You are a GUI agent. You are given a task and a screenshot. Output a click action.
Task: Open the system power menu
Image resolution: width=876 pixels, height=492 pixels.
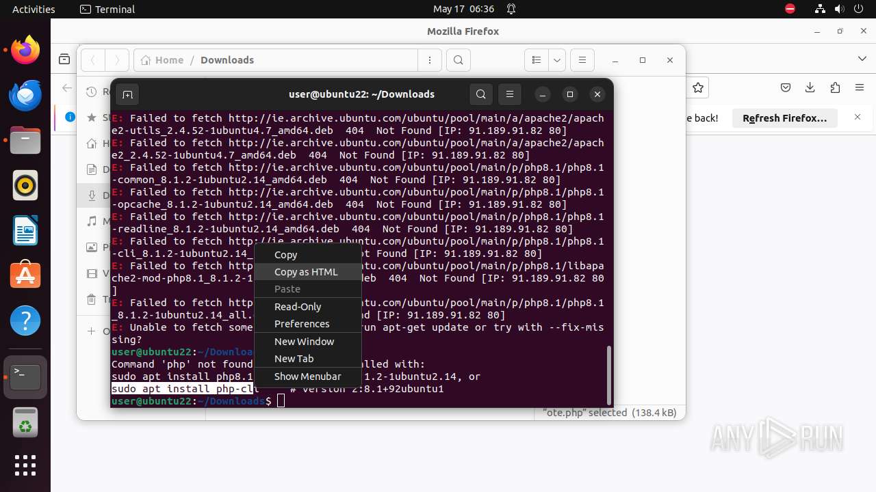click(858, 9)
